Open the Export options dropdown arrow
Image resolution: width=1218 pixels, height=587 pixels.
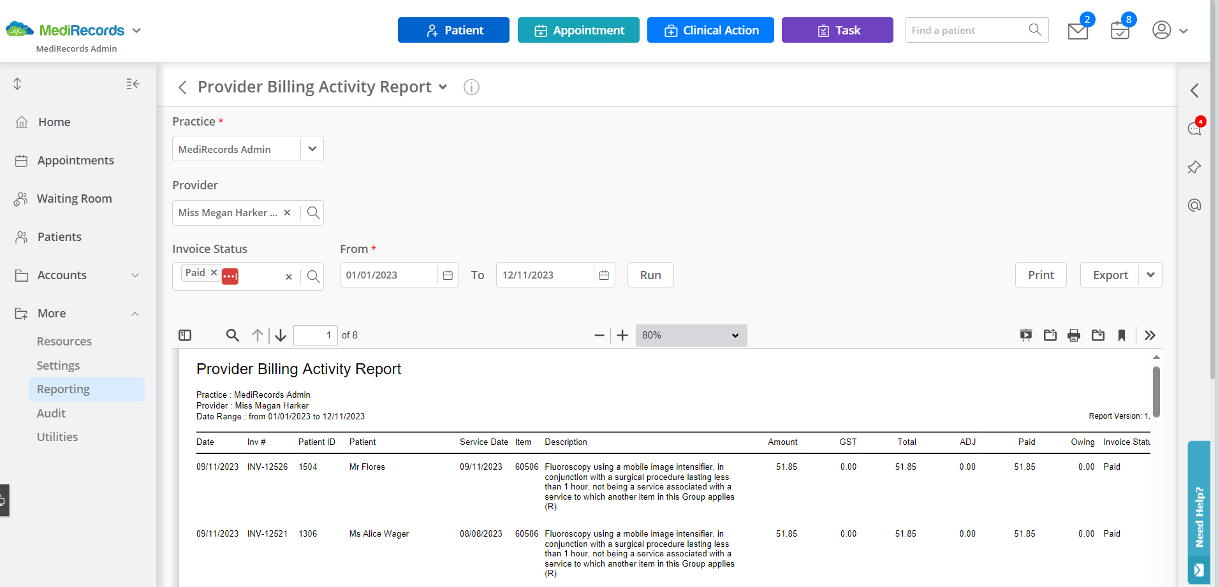click(1150, 275)
